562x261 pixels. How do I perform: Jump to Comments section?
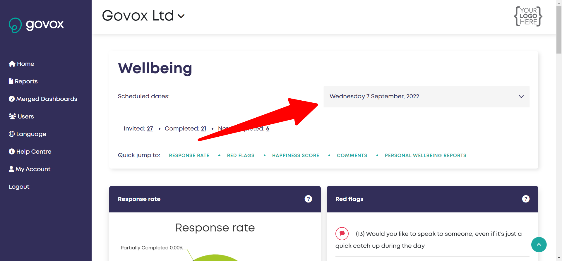(x=352, y=155)
